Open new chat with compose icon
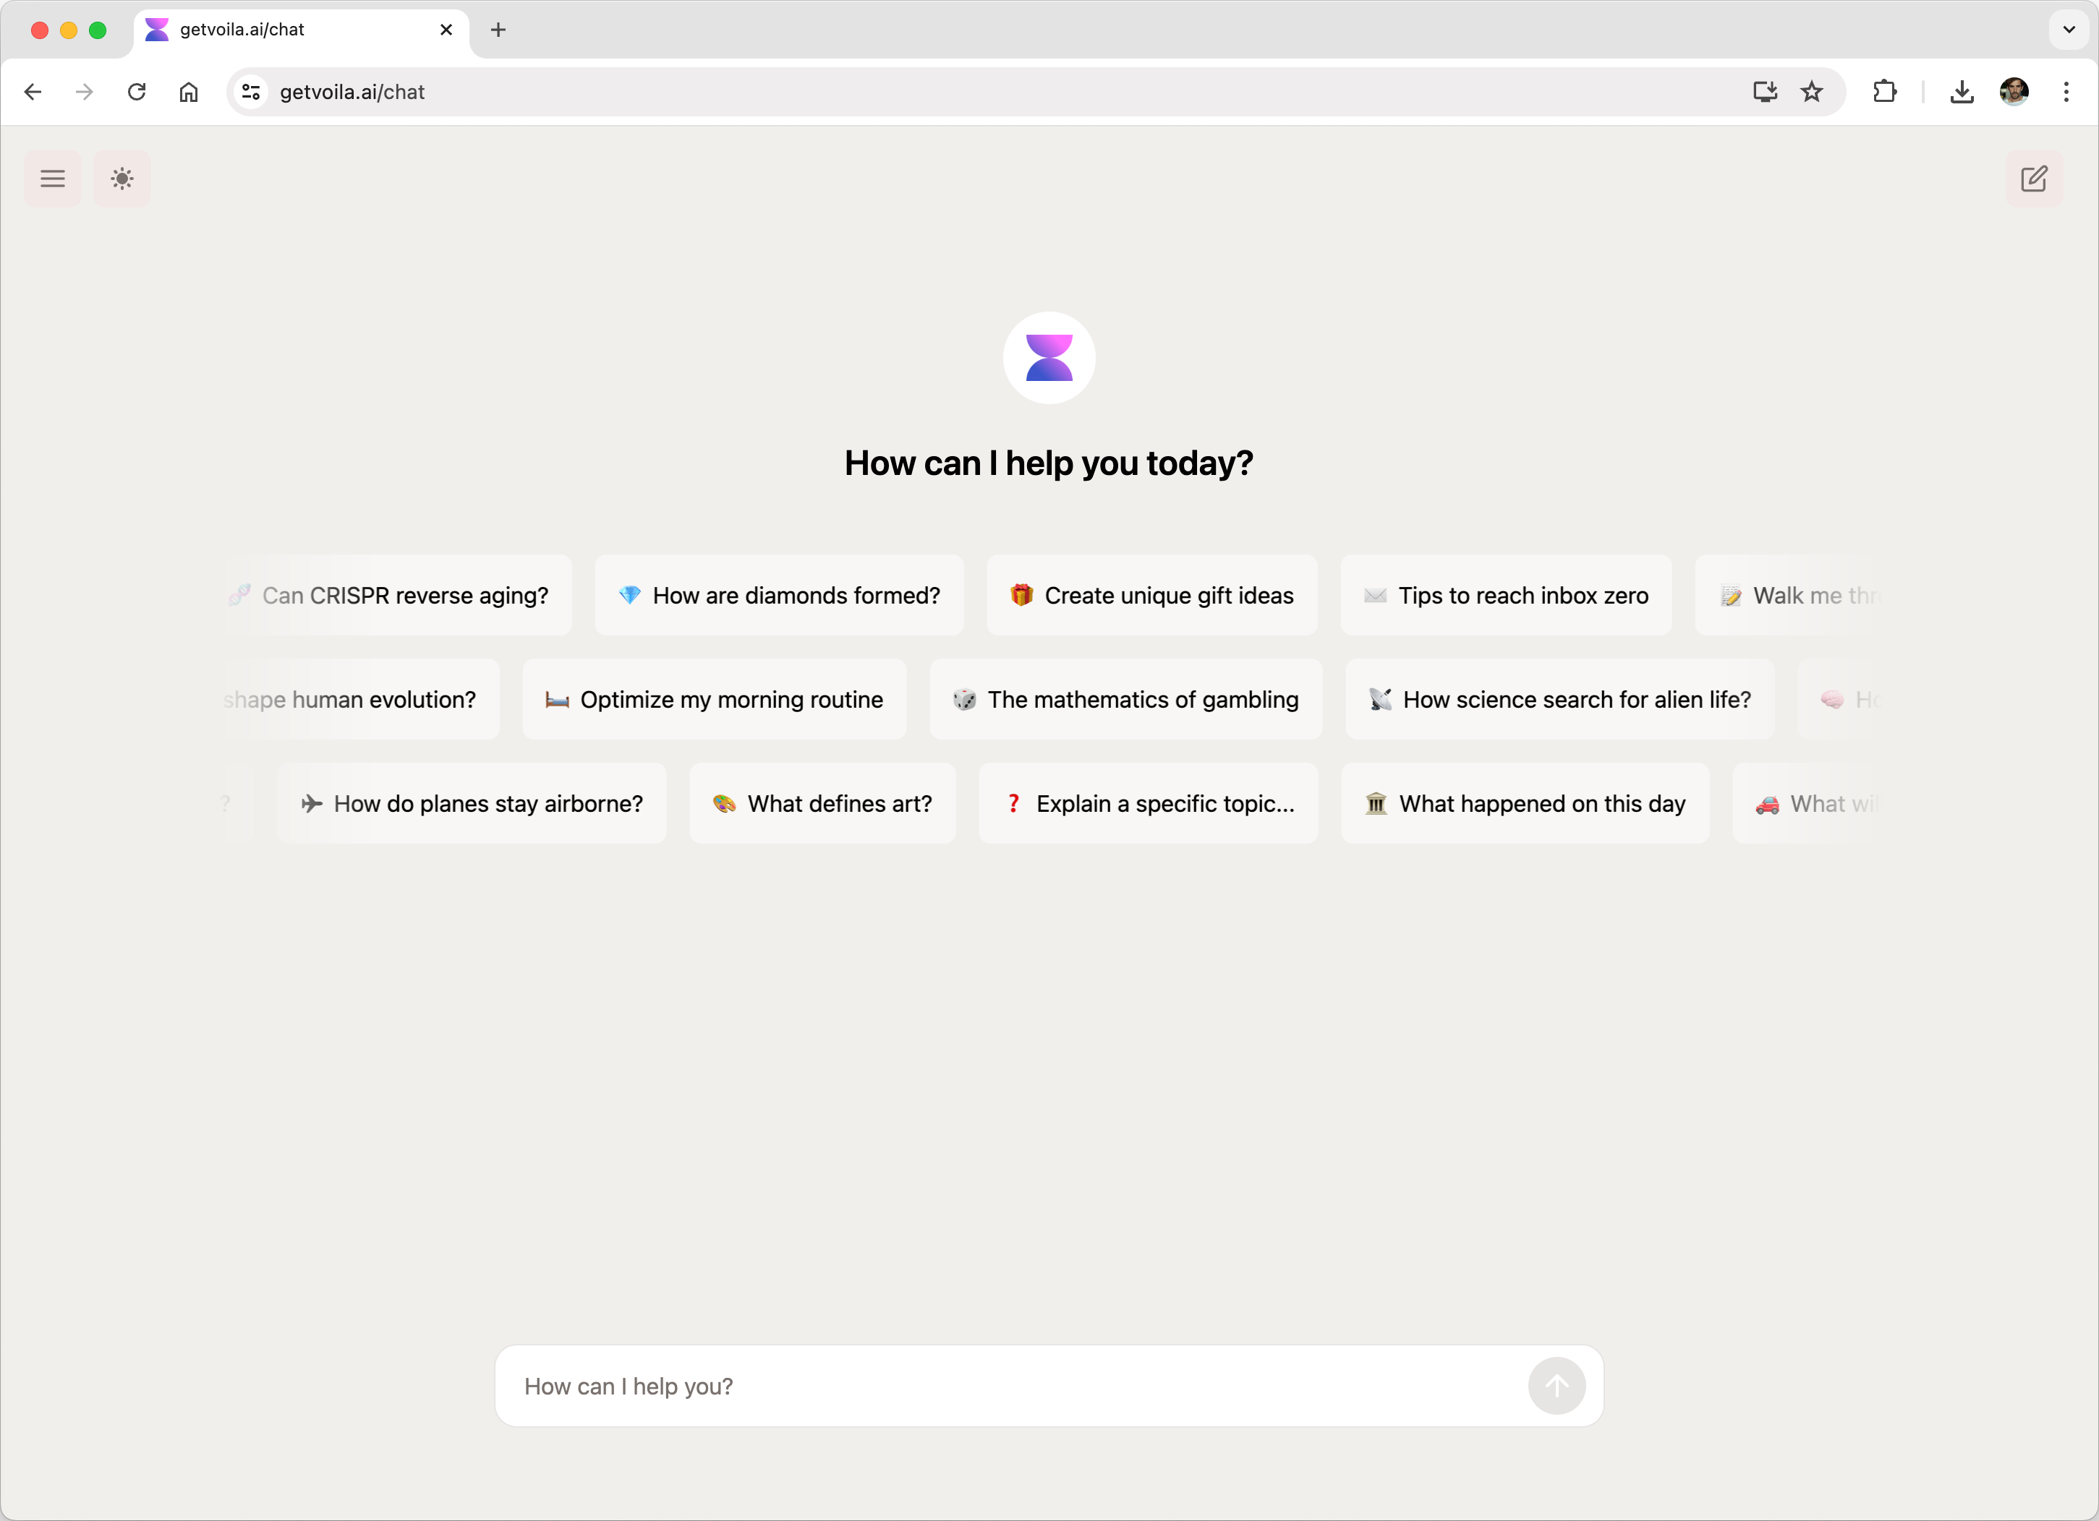The width and height of the screenshot is (2099, 1521). (x=2034, y=179)
